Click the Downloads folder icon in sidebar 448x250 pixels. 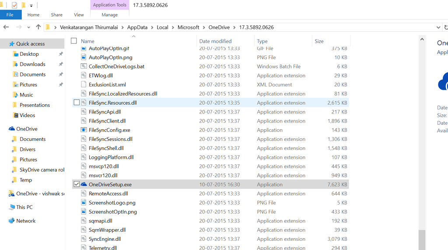pos(15,64)
